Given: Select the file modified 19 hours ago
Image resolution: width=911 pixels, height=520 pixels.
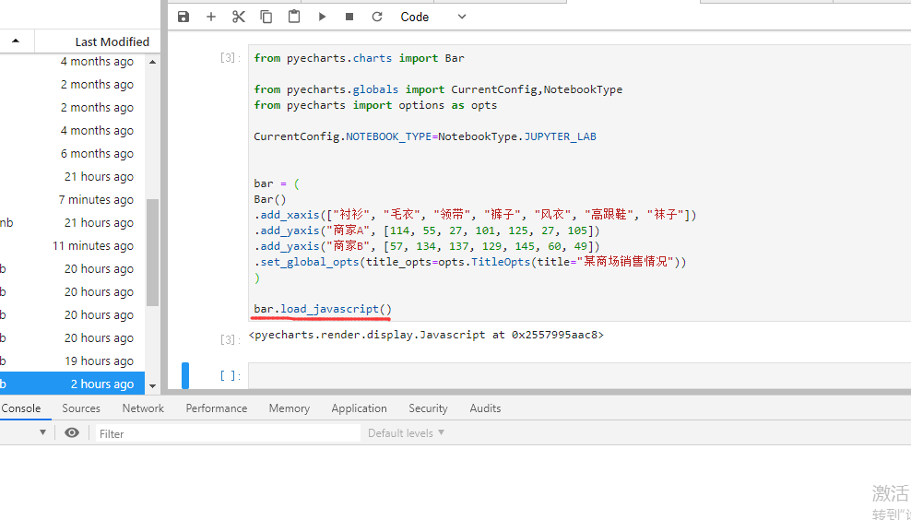Looking at the screenshot, I should pos(72,360).
